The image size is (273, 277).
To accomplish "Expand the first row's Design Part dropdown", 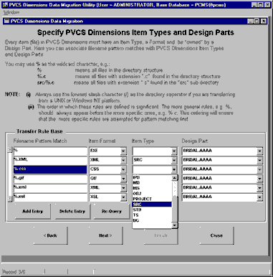I will [x=259, y=151].
